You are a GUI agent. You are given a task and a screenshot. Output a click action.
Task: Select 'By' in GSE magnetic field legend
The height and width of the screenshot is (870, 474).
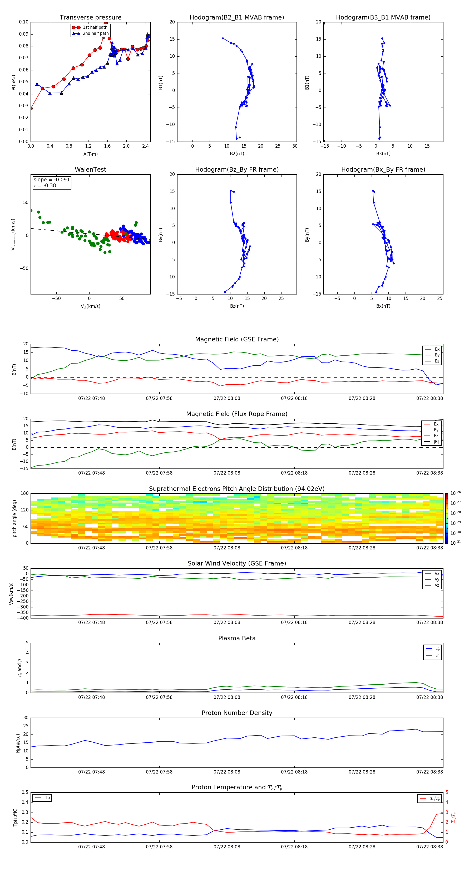(x=432, y=355)
